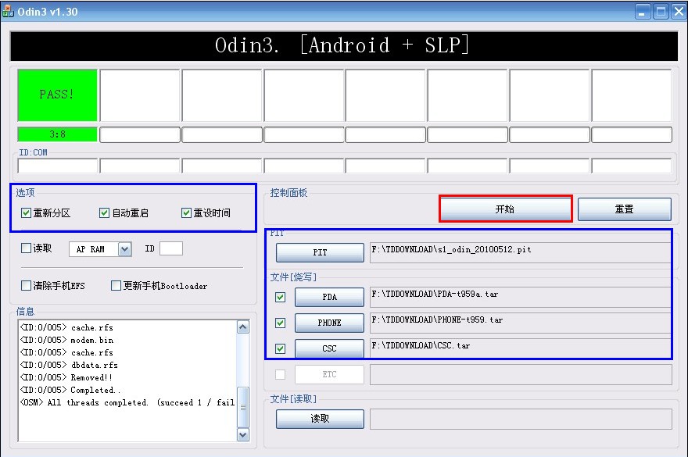The height and width of the screenshot is (457, 688).
Task: Click the green 3:8 progress bar
Action: [58, 134]
